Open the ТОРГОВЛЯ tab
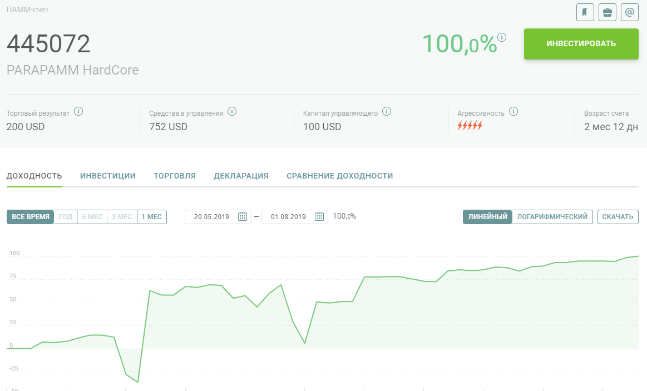647x391 pixels. pos(175,176)
